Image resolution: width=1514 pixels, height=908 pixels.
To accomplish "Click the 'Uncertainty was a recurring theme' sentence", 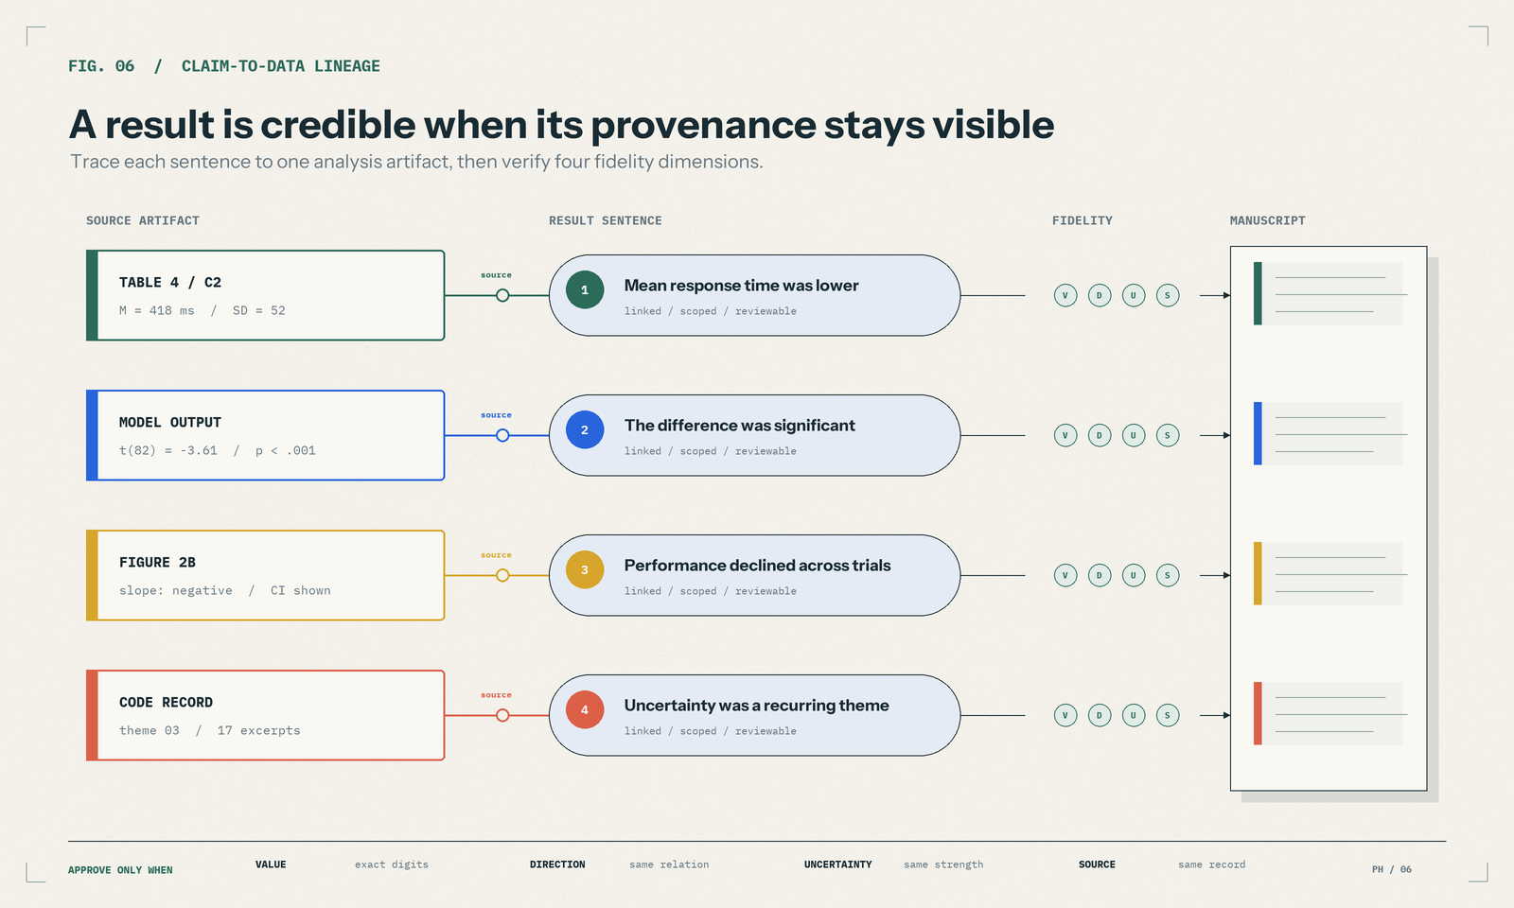I will click(x=757, y=706).
